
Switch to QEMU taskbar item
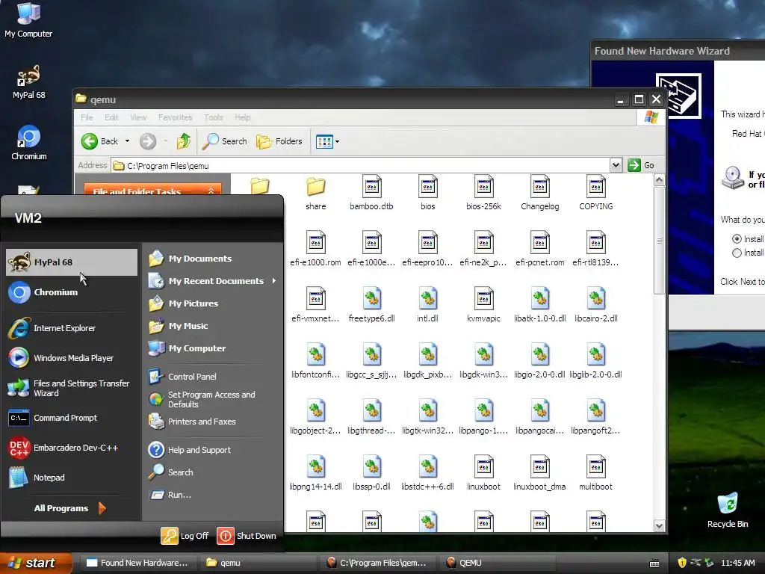tap(497, 563)
